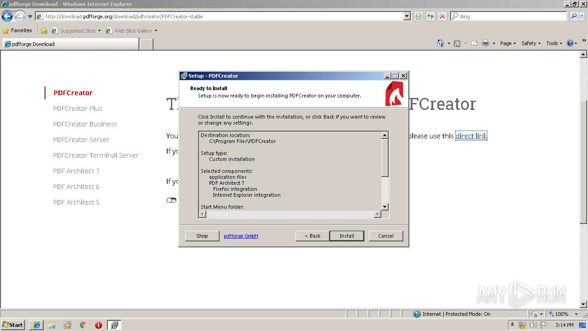
Task: Open the address bar history dropdown
Action: [x=407, y=16]
